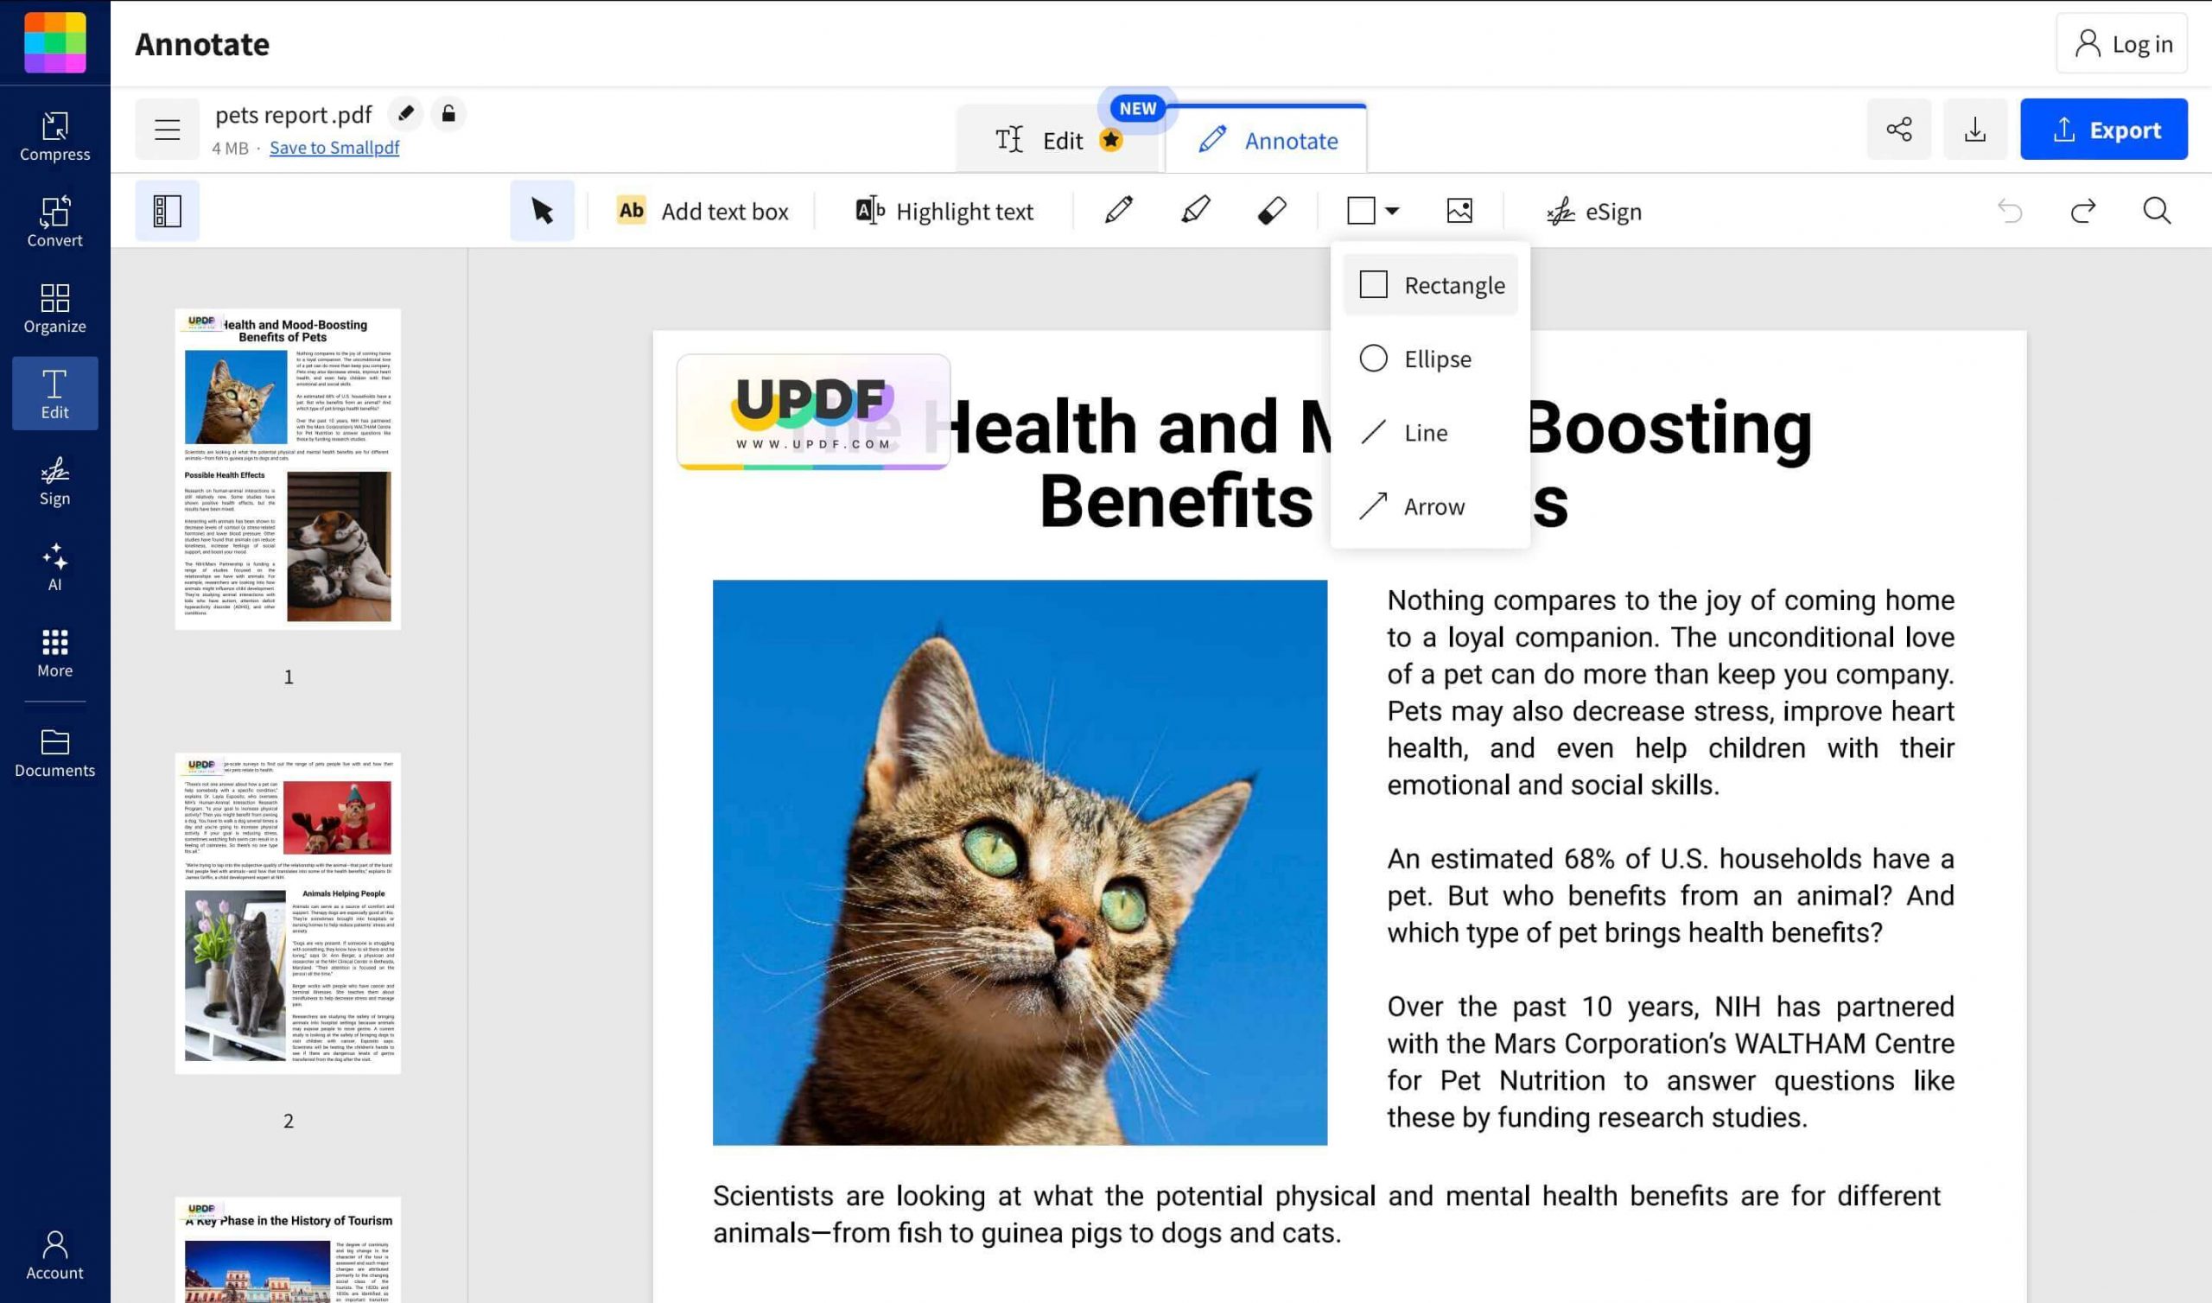Select Ellipse from the shape menu
The width and height of the screenshot is (2212, 1303).
[1429, 359]
